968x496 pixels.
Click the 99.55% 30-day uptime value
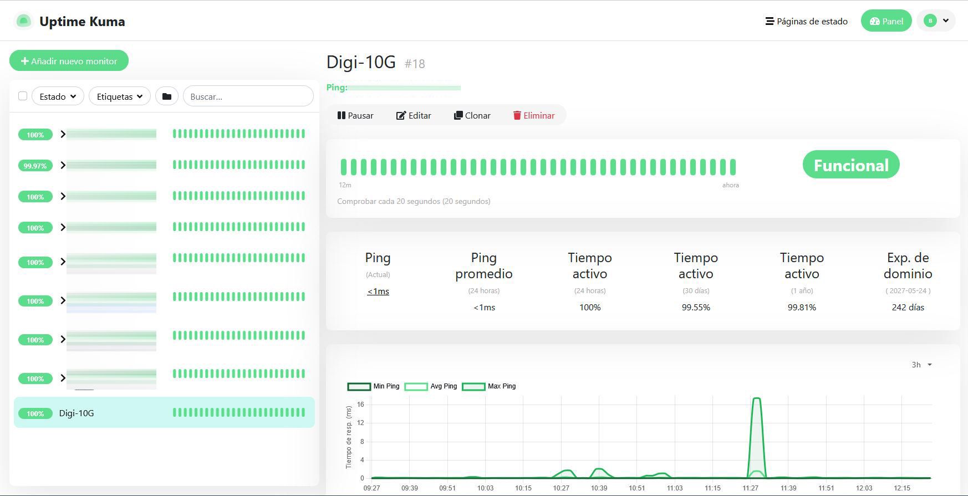(x=696, y=307)
